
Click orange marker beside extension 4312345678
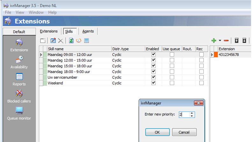point(216,55)
